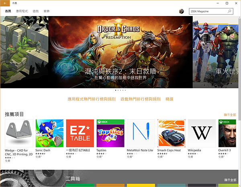Click the MetaMoJi Note Lite title text
This screenshot has height=187, width=241.
pyautogui.click(x=140, y=150)
